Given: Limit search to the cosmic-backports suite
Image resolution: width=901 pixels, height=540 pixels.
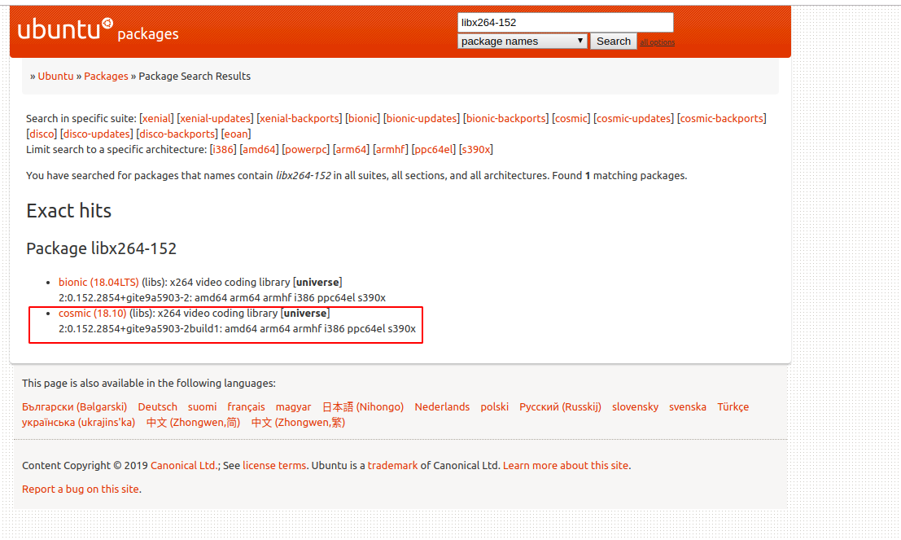Looking at the screenshot, I should coord(722,118).
